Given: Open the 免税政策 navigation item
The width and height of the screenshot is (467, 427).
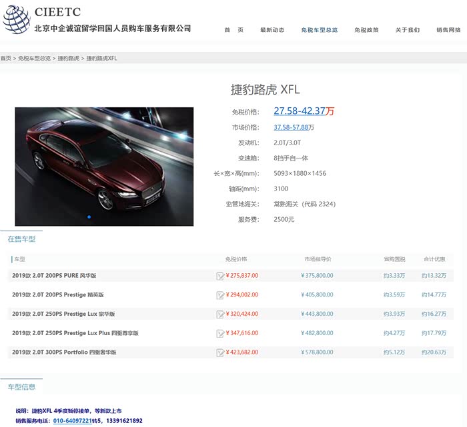Looking at the screenshot, I should [x=366, y=30].
